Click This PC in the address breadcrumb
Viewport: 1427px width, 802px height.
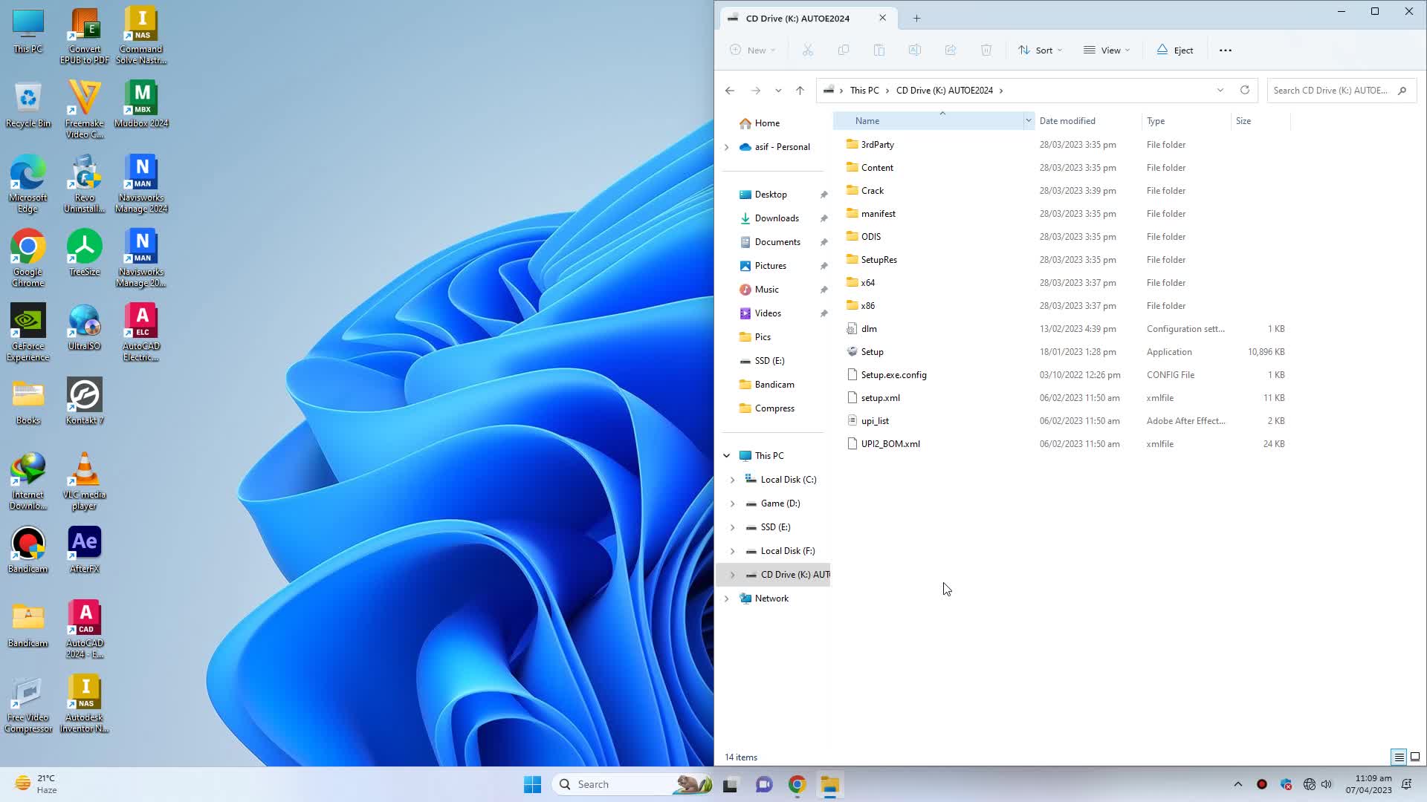tap(864, 91)
